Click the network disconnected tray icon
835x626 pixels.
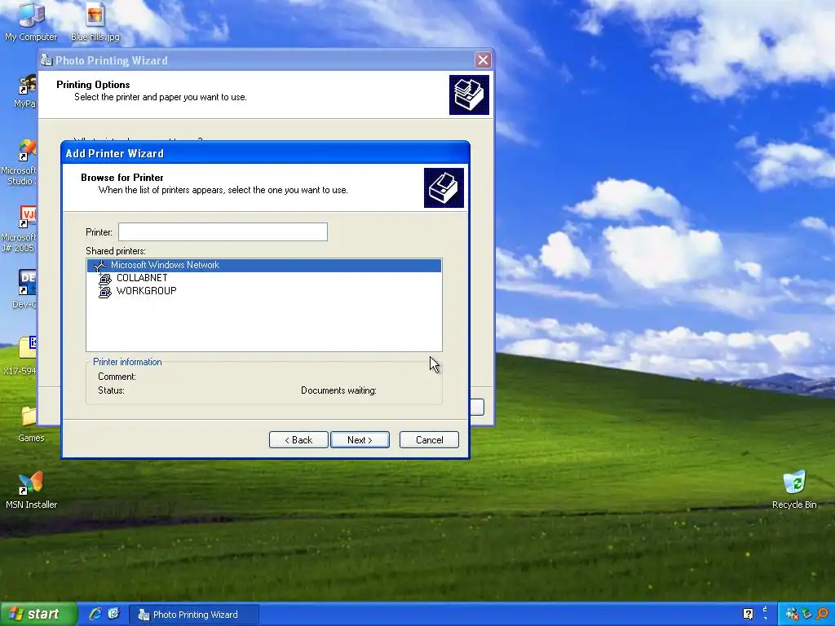792,615
